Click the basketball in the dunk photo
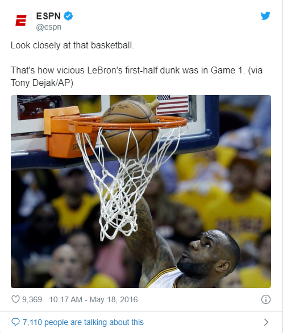The image size is (283, 333). point(130,128)
